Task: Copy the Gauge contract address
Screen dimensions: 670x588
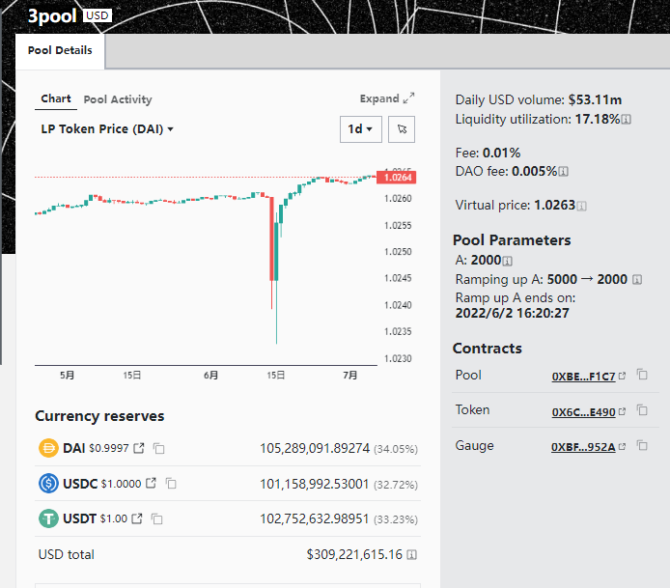Action: click(x=642, y=446)
